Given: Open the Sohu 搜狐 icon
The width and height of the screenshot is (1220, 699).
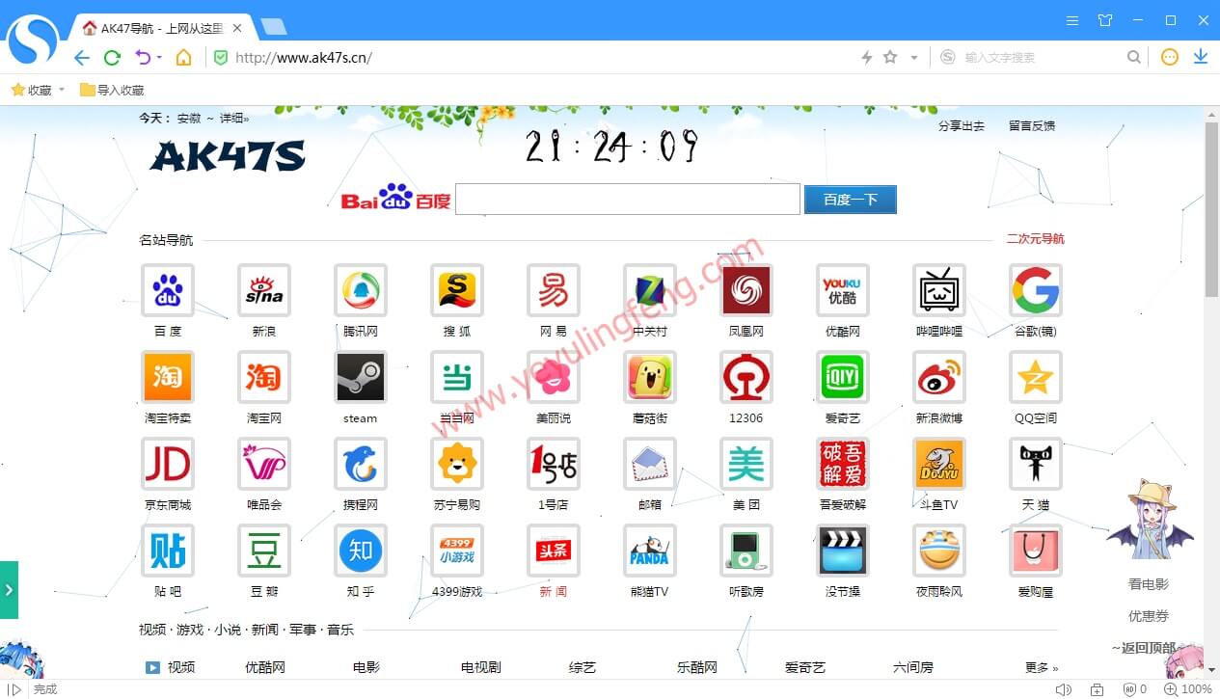Looking at the screenshot, I should click(x=457, y=290).
